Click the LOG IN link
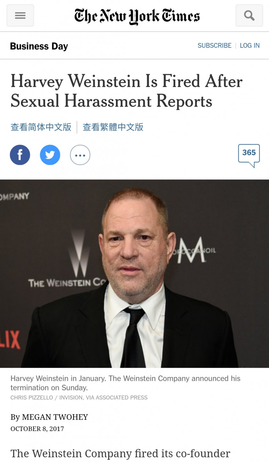The height and width of the screenshot is (462, 269). click(x=250, y=46)
